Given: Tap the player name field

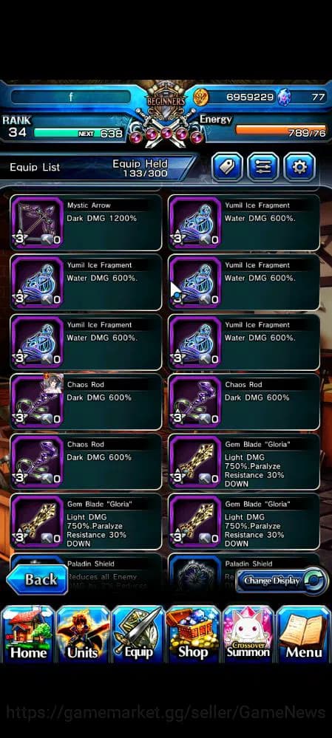Looking at the screenshot, I should (71, 97).
